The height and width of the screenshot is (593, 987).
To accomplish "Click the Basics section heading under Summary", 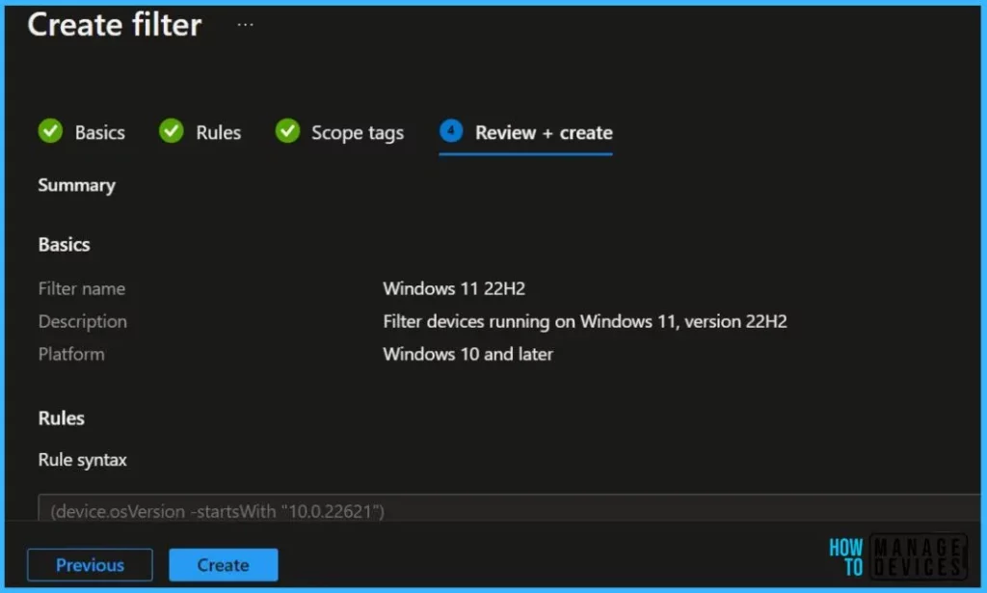I will point(65,244).
